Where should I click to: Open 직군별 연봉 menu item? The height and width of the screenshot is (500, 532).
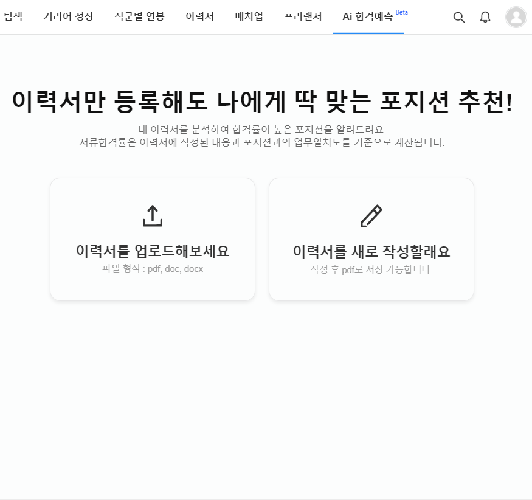[139, 16]
